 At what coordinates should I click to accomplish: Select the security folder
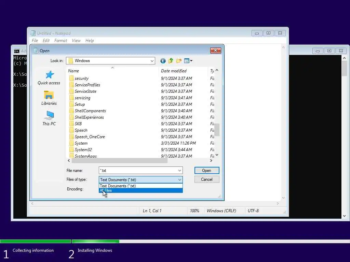pos(79,78)
